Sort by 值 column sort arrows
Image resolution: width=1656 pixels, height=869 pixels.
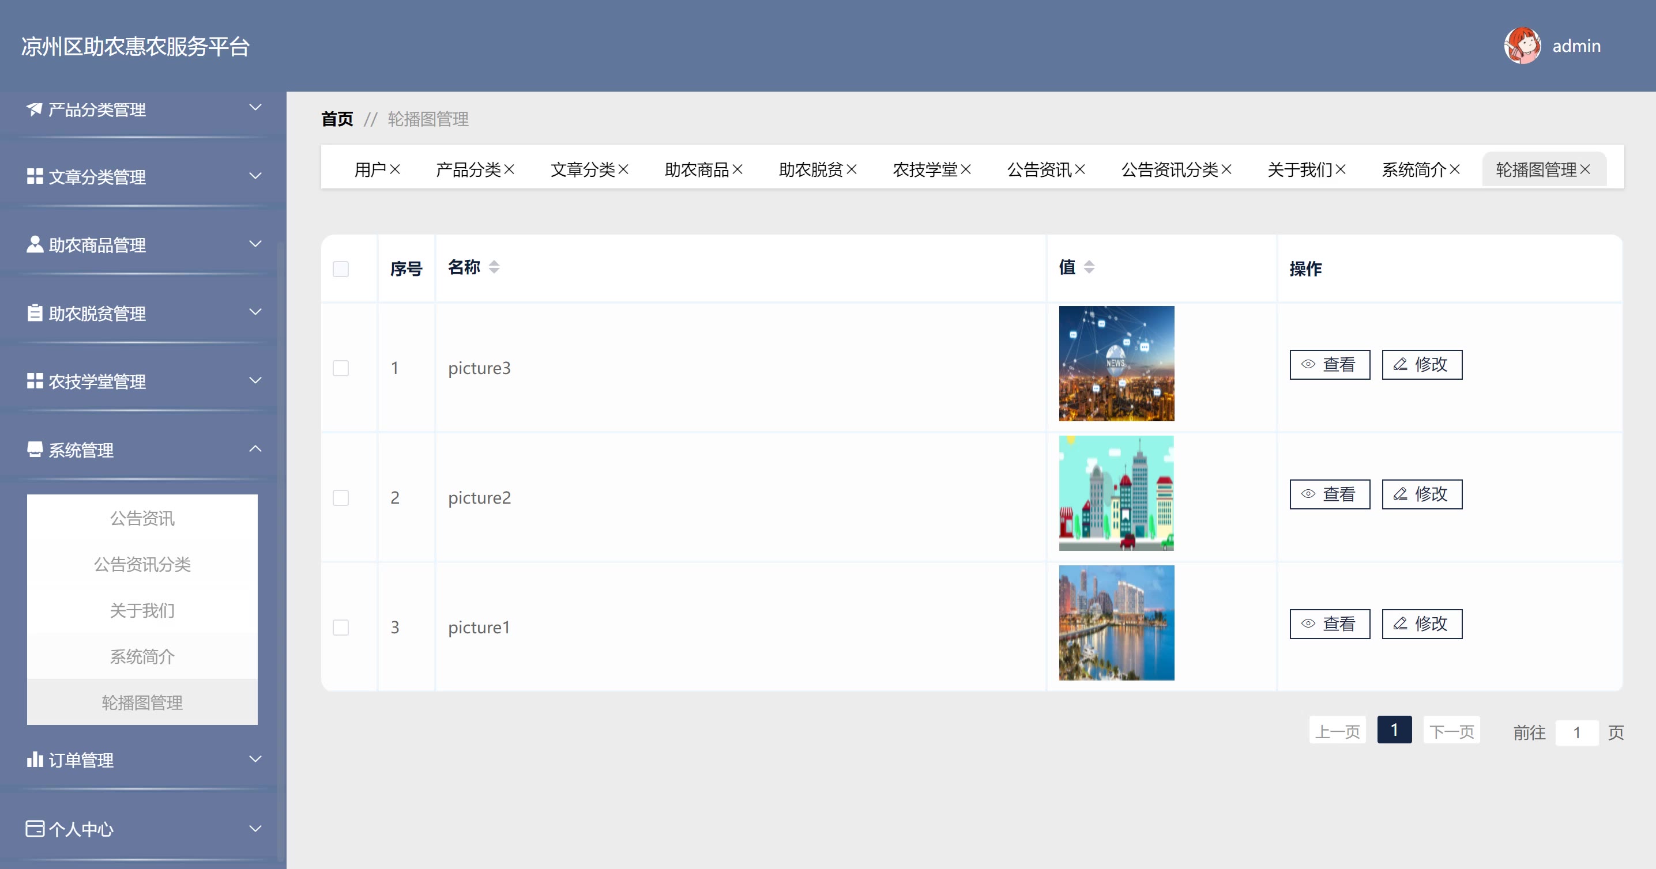[1089, 267]
